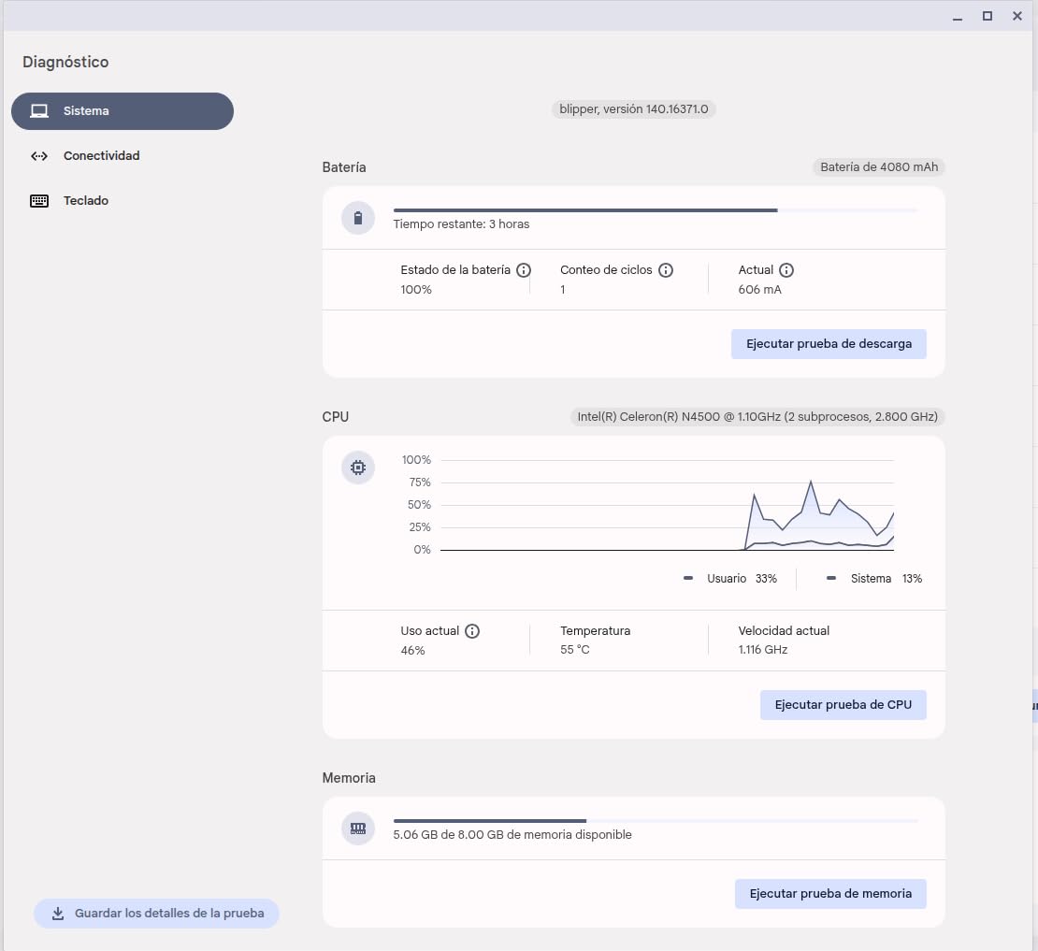Open the Sistema section
The width and height of the screenshot is (1038, 951).
(123, 111)
